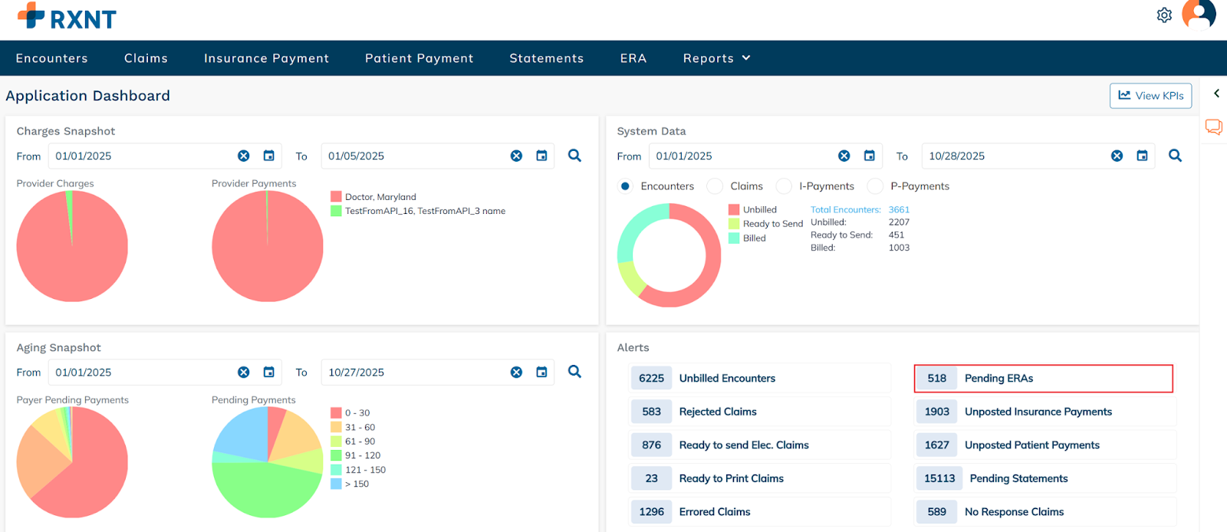Image resolution: width=1227 pixels, height=532 pixels.
Task: Expand the Reports dropdown menu
Action: click(x=716, y=58)
